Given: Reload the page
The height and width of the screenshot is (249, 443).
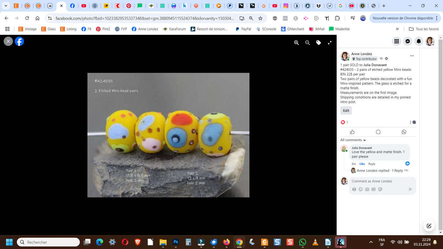Looking at the screenshot, I should [27, 18].
